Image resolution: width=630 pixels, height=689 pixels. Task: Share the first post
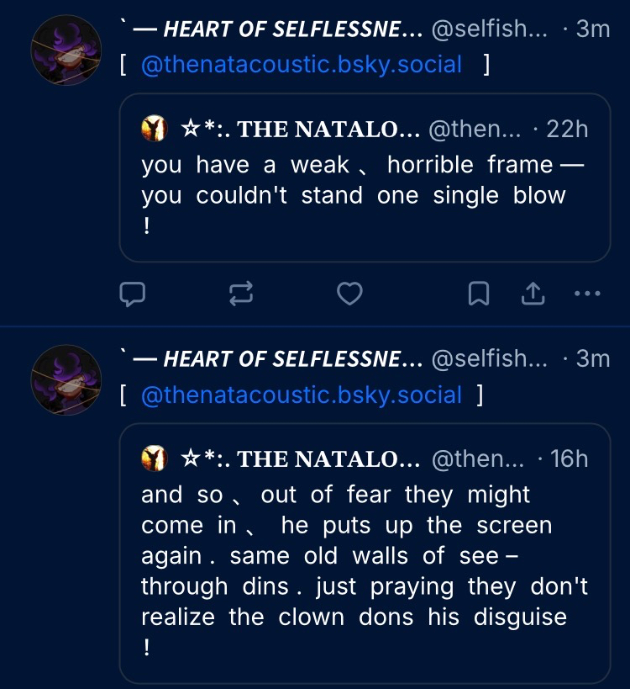pyautogui.click(x=533, y=294)
